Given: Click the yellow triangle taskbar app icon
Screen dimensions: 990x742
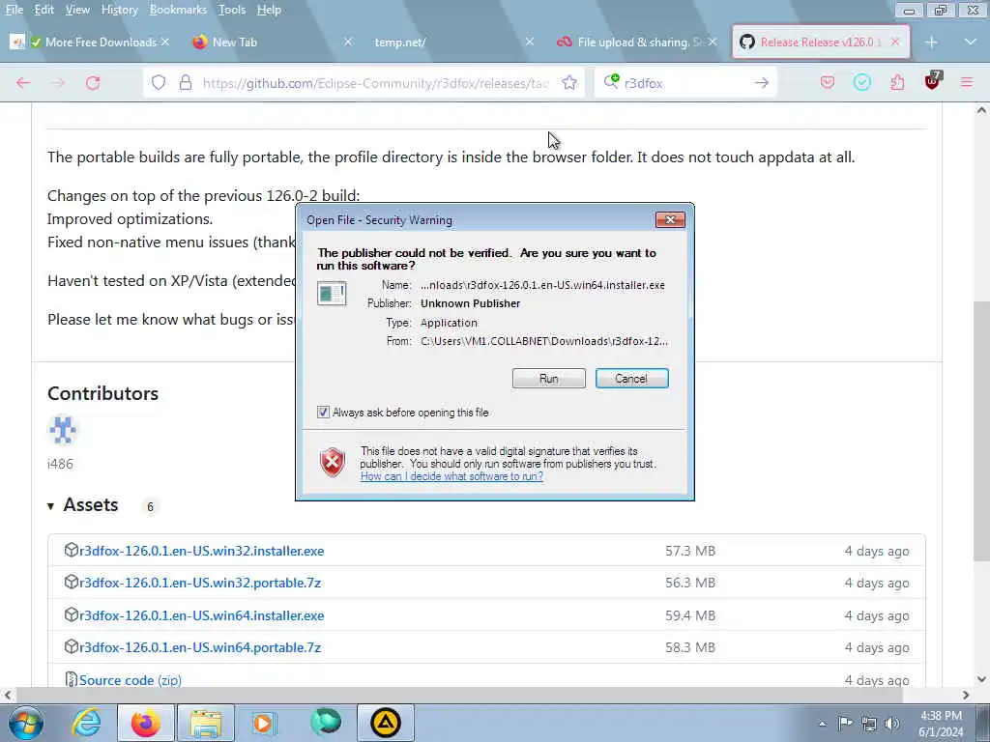Looking at the screenshot, I should pyautogui.click(x=386, y=723).
